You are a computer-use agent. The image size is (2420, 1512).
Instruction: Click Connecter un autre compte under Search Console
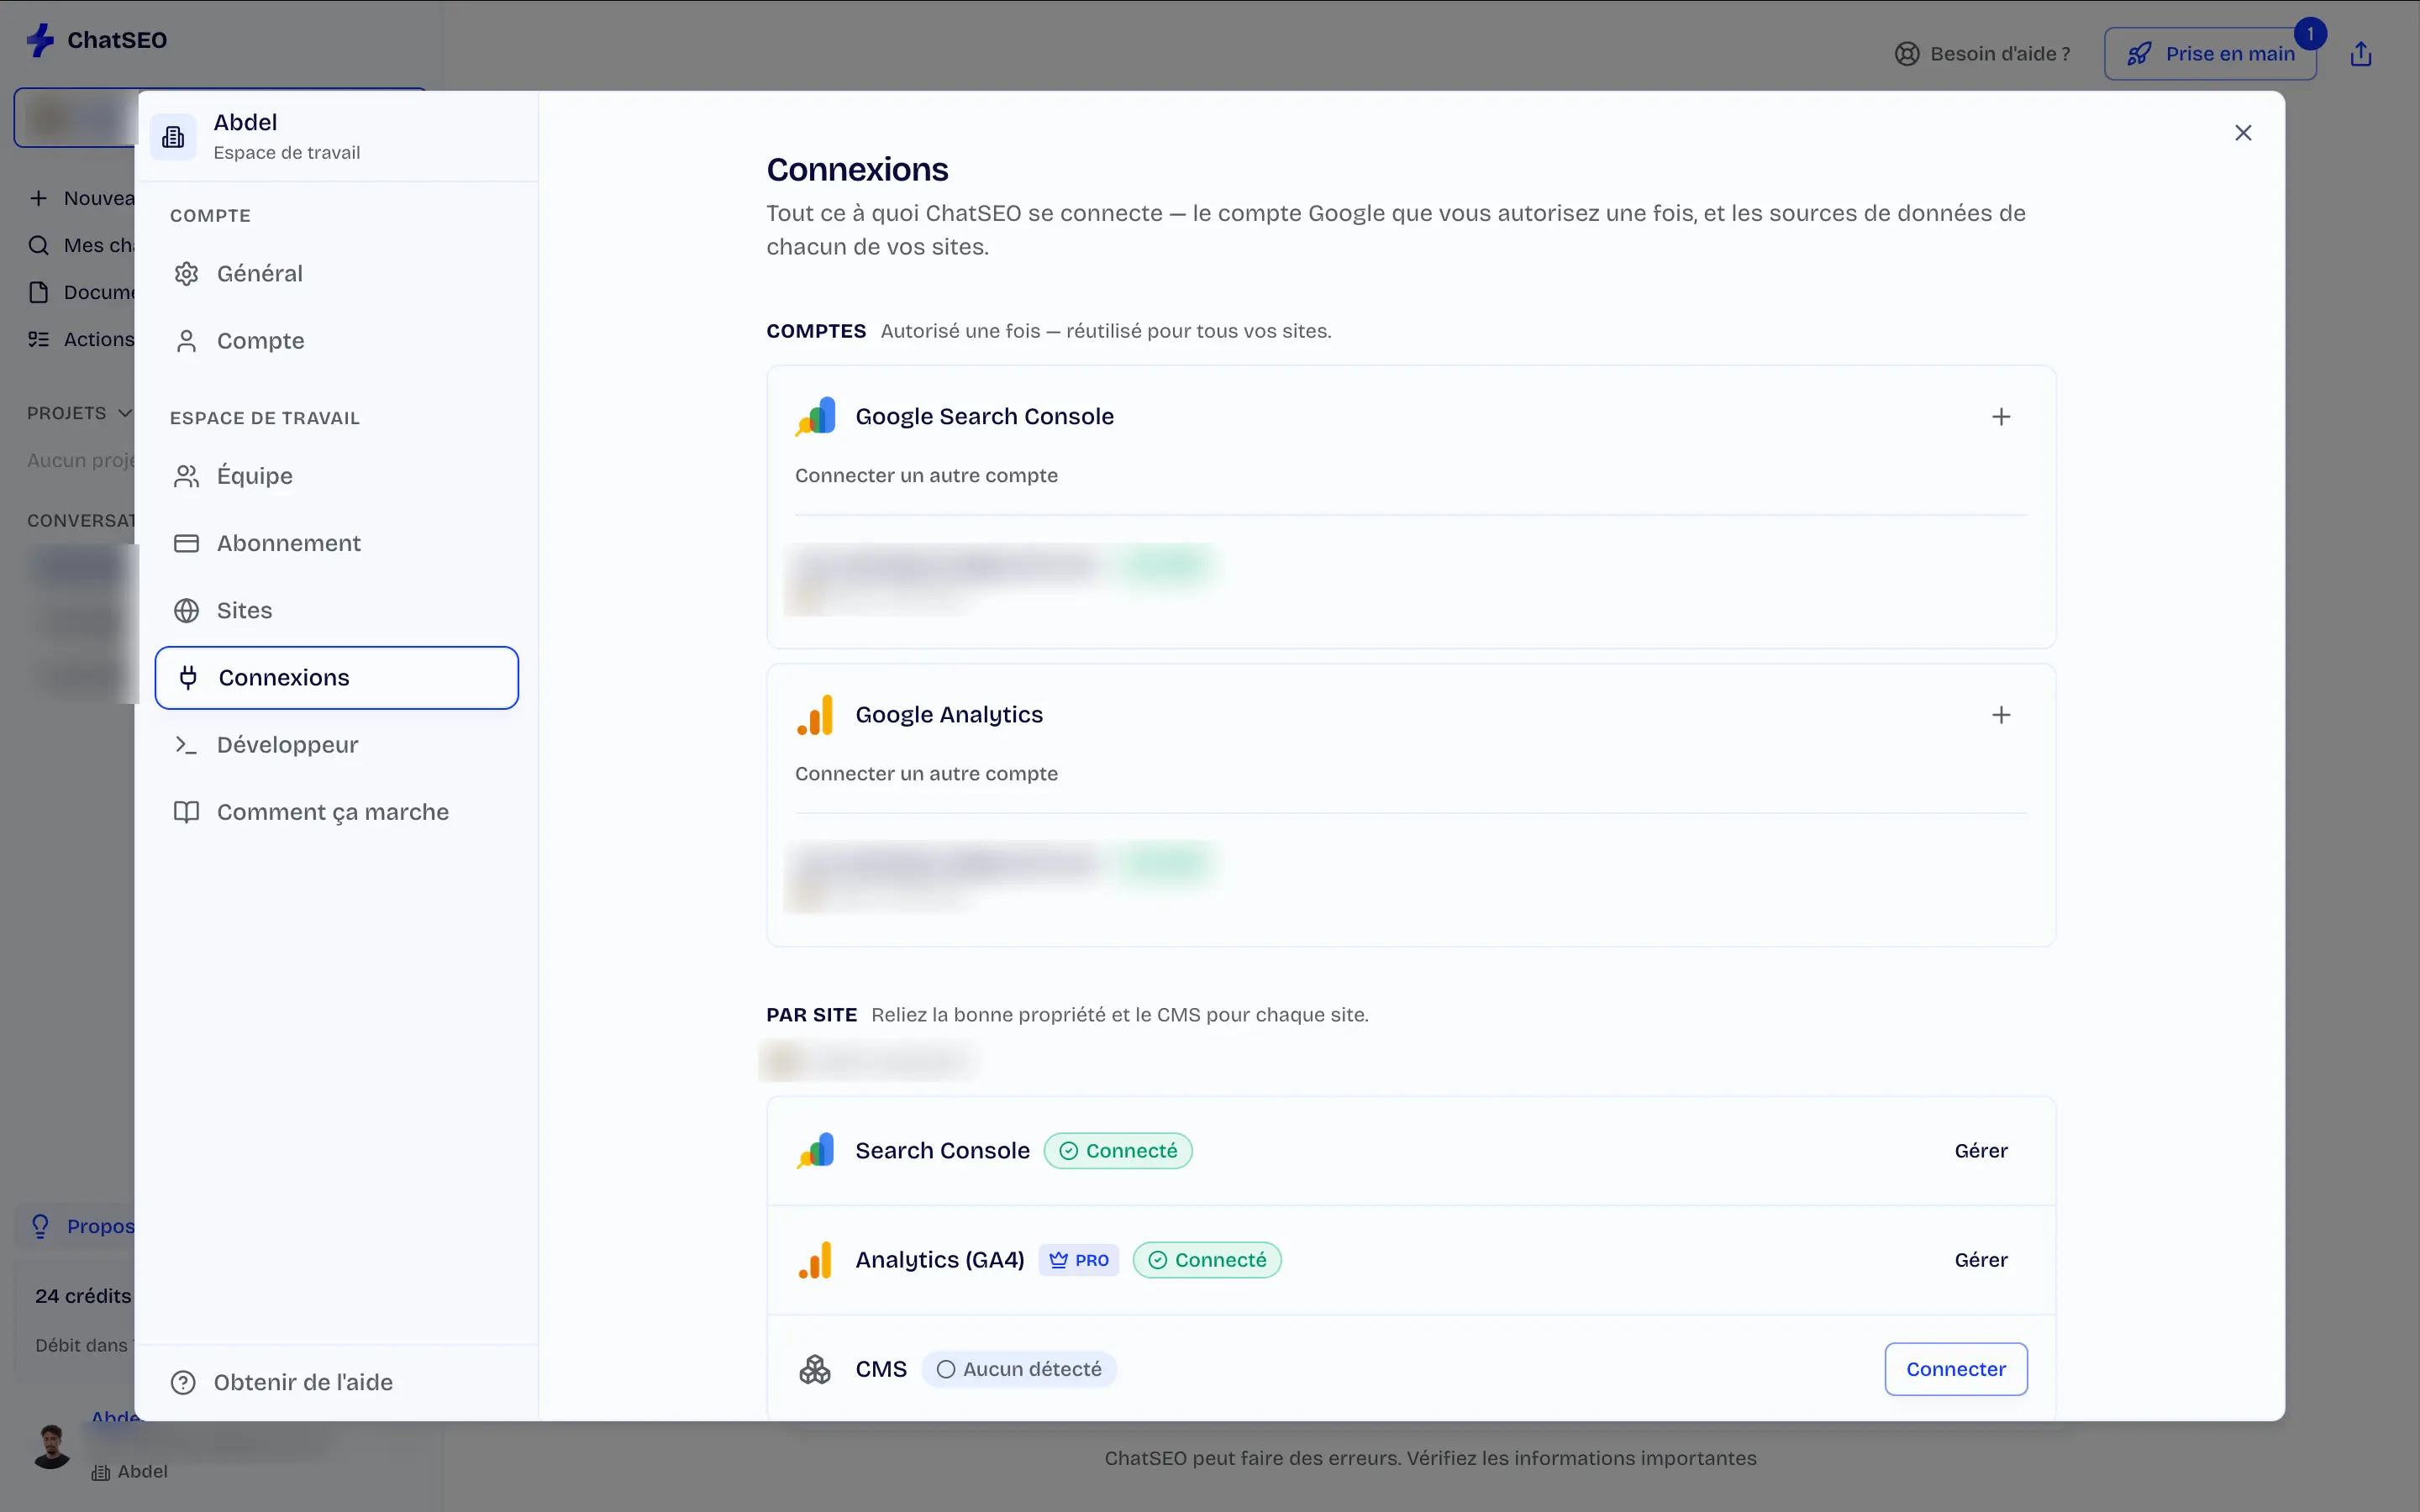[x=926, y=476]
